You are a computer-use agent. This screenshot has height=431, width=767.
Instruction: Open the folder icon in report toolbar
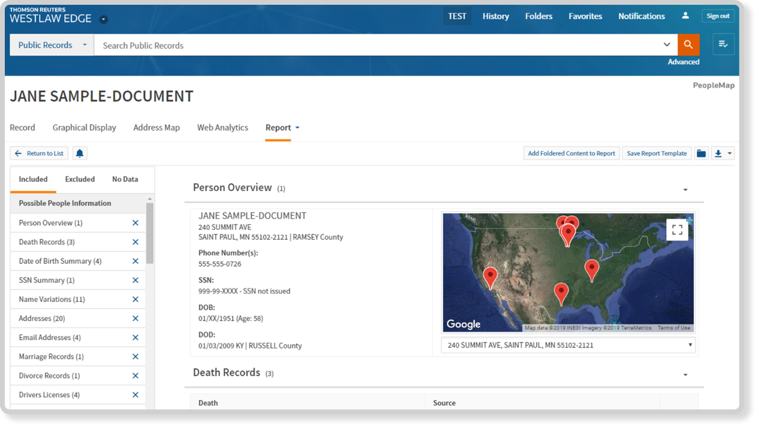coord(701,153)
